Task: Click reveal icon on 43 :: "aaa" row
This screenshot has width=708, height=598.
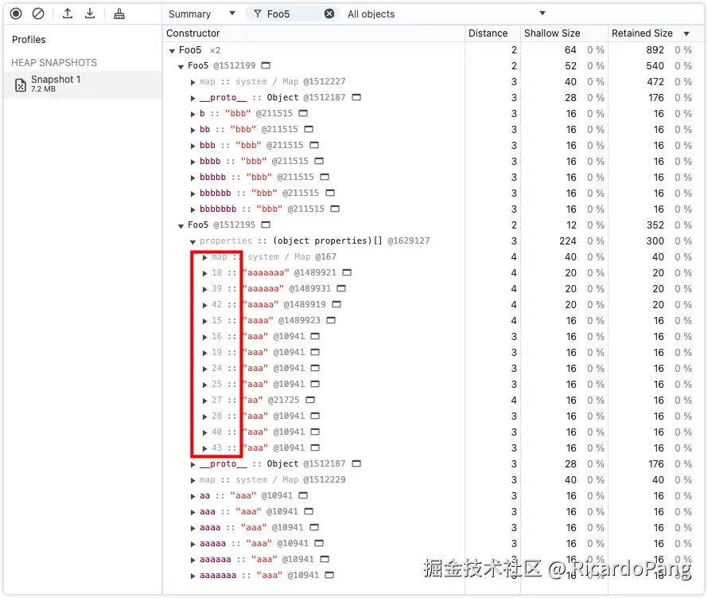Action: 315,448
